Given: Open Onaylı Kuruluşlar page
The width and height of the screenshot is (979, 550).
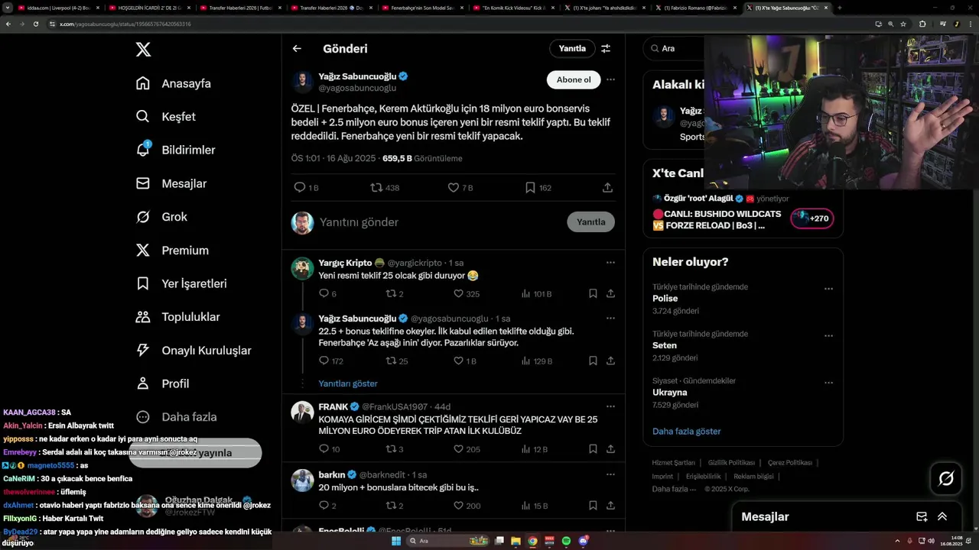Looking at the screenshot, I should tap(194, 351).
